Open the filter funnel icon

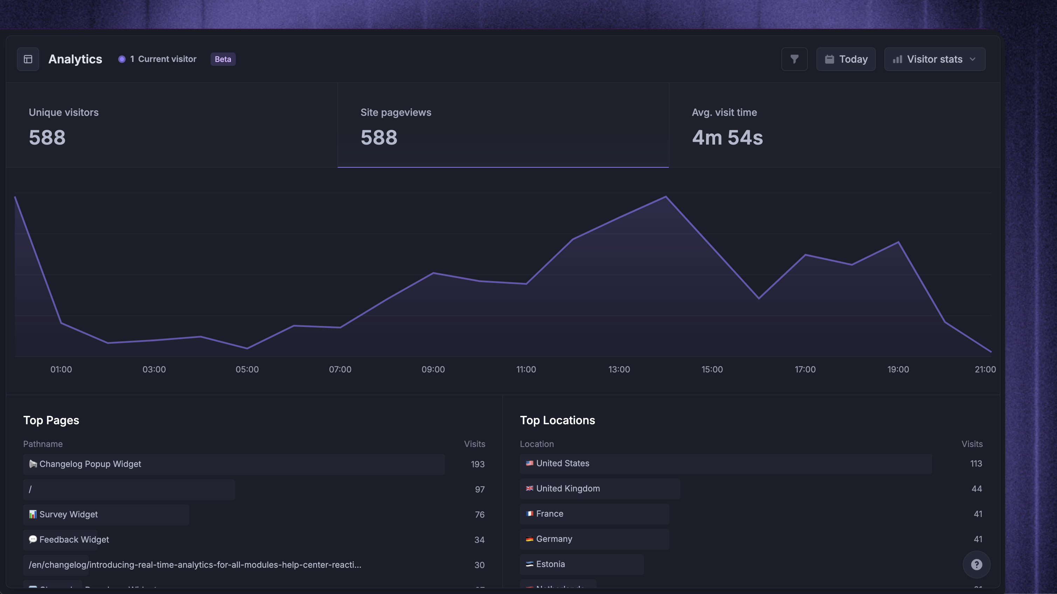[794, 59]
